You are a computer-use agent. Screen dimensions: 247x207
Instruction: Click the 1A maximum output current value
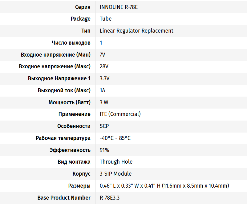[x=103, y=90]
